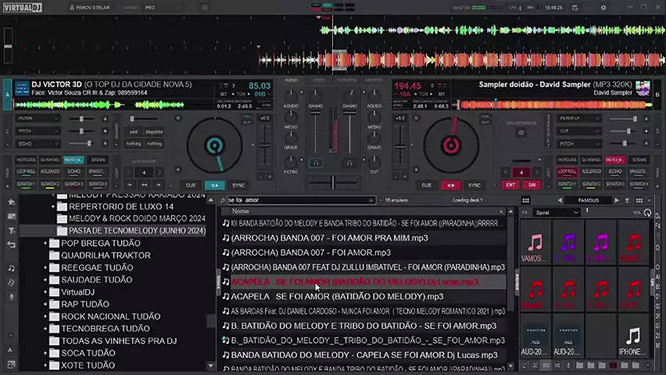Click the right deck red jog wheel
The image size is (666, 375).
click(450, 145)
